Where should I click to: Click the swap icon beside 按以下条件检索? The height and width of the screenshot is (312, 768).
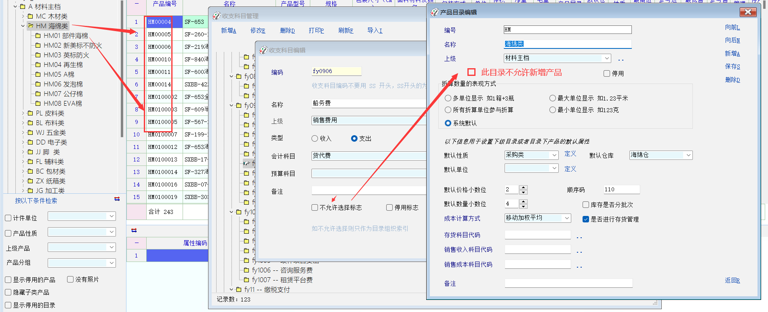click(x=117, y=199)
